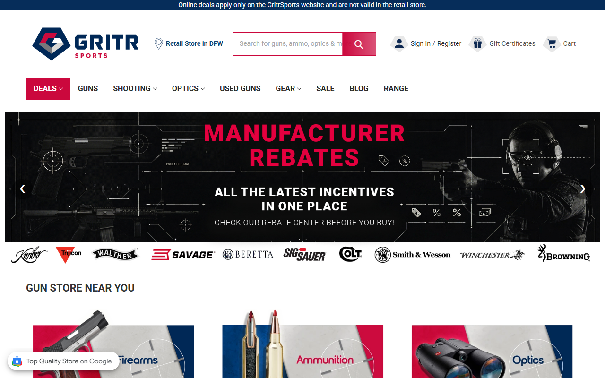Click the Trijicon brand logo
This screenshot has height=378, width=605.
(x=69, y=254)
